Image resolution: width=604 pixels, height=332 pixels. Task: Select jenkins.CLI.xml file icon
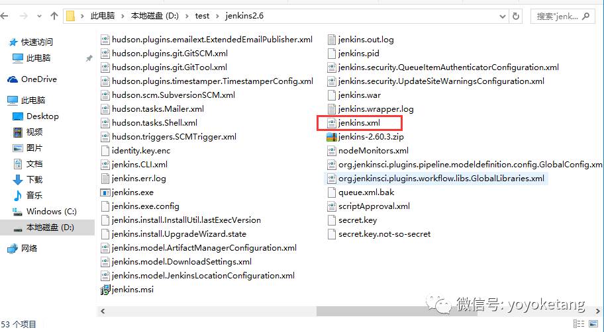105,165
